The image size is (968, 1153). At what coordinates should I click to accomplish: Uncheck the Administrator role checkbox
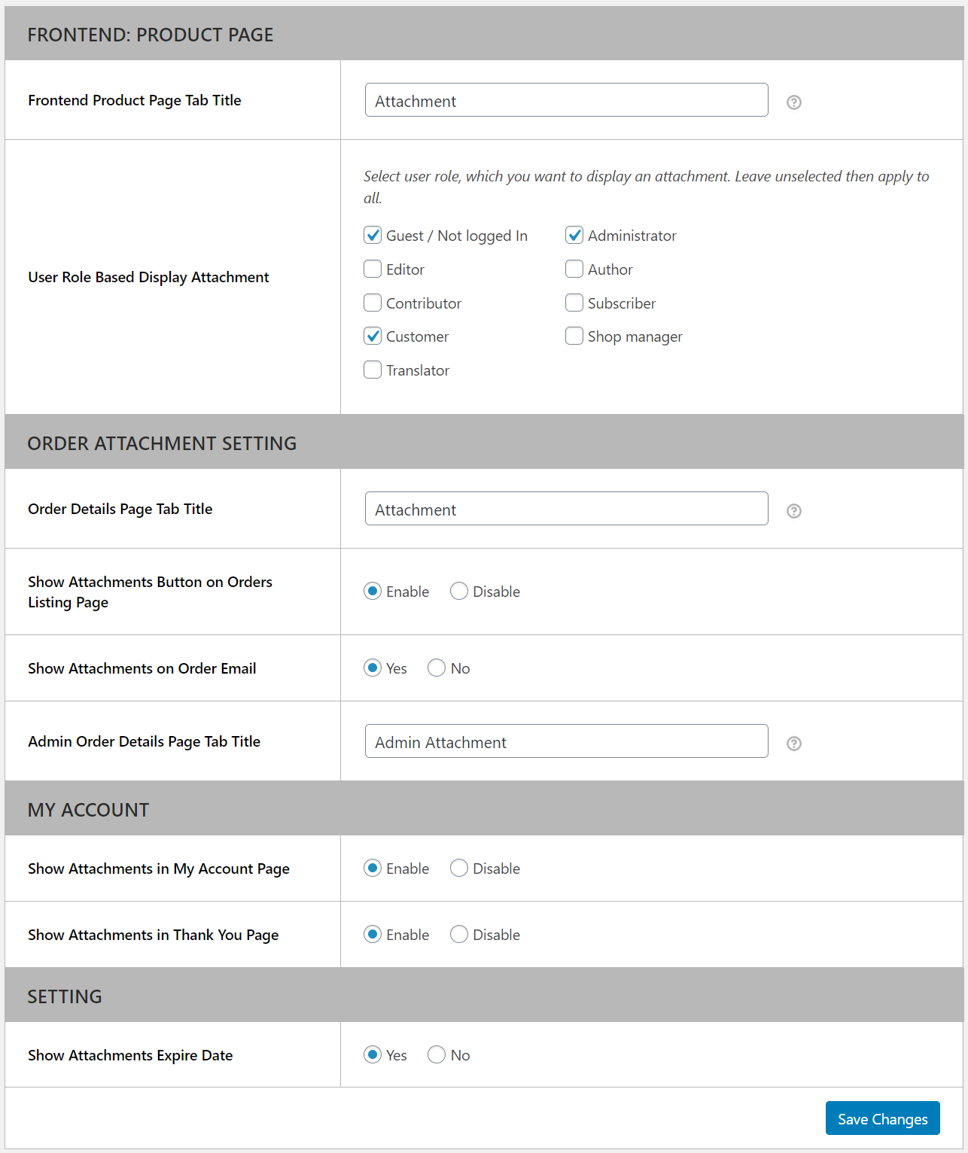click(x=574, y=235)
